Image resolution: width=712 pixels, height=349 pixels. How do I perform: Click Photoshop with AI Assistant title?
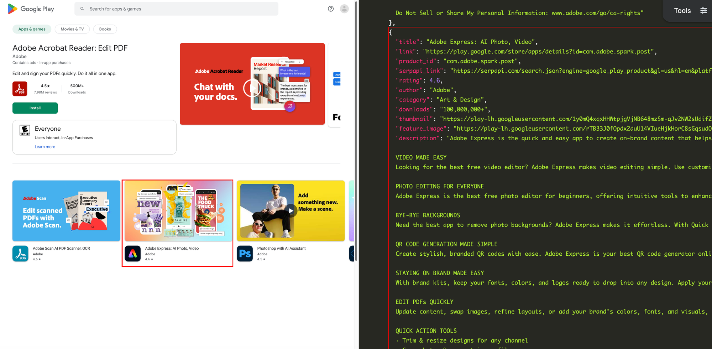(x=281, y=249)
